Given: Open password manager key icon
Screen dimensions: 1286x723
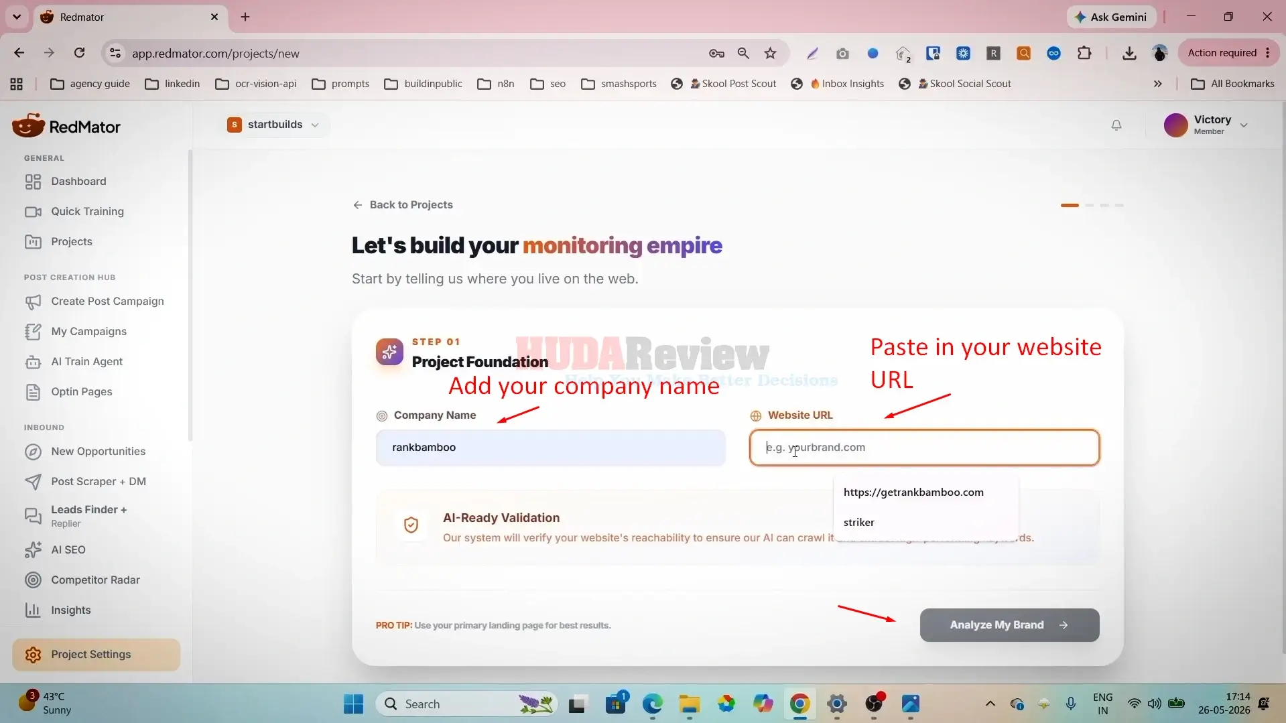Looking at the screenshot, I should click(716, 53).
